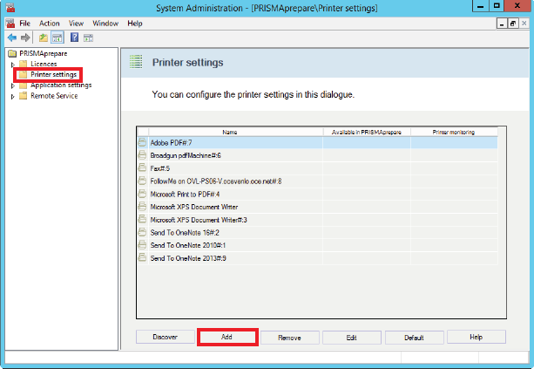The image size is (534, 369).
Task: Select the Adobe PDF#:7 printer row
Action: tap(317, 142)
